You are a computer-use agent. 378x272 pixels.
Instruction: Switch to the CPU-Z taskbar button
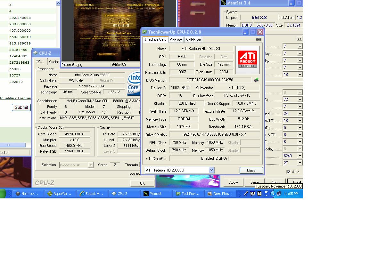tap(124, 194)
